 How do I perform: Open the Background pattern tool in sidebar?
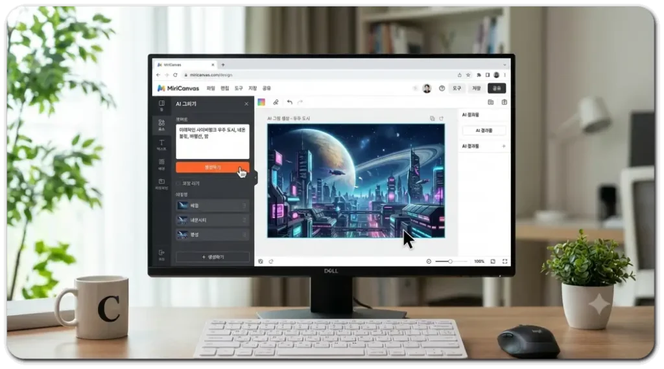click(x=161, y=164)
